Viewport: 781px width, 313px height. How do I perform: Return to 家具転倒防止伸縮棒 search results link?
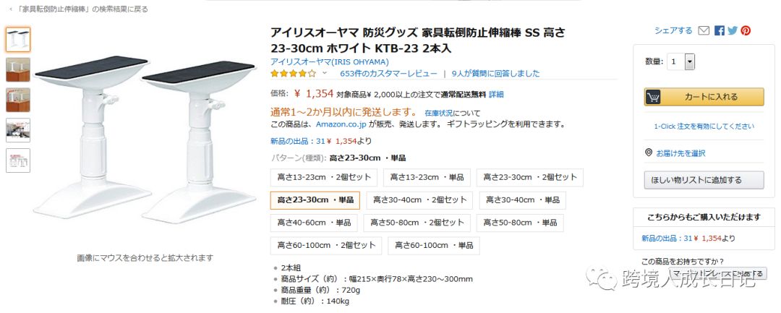click(82, 9)
